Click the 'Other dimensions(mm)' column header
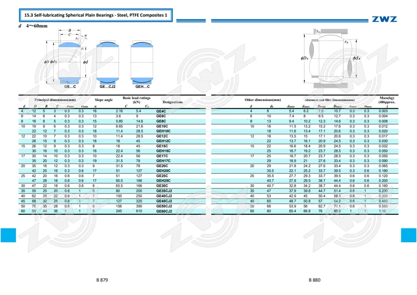This screenshot has height=295, width=417. 263,100
